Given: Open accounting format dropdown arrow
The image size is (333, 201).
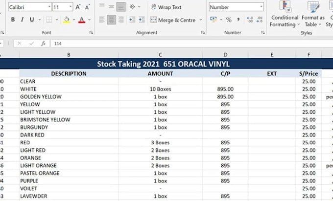Looking at the screenshot, I should [x=221, y=20].
